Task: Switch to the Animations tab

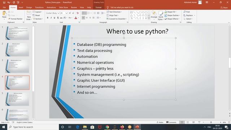Action: [51, 7]
